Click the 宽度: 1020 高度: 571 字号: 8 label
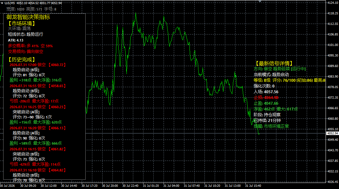The width and height of the screenshot is (339, 189). 31,9
